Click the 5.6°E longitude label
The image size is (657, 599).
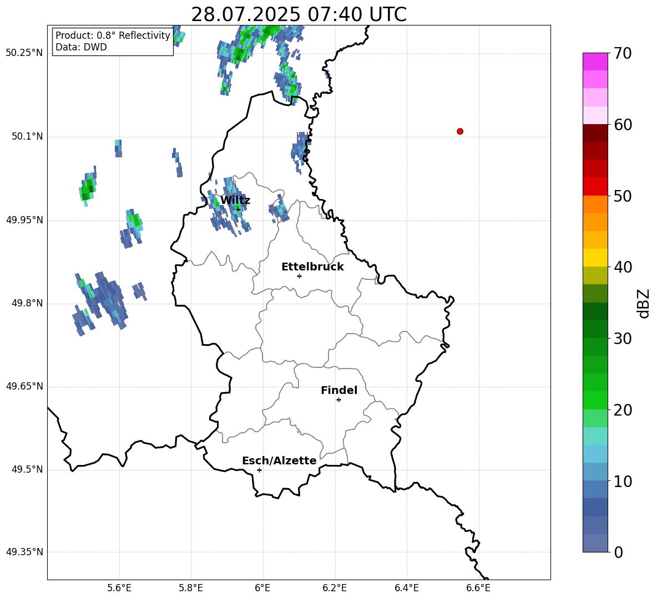pyautogui.click(x=119, y=588)
